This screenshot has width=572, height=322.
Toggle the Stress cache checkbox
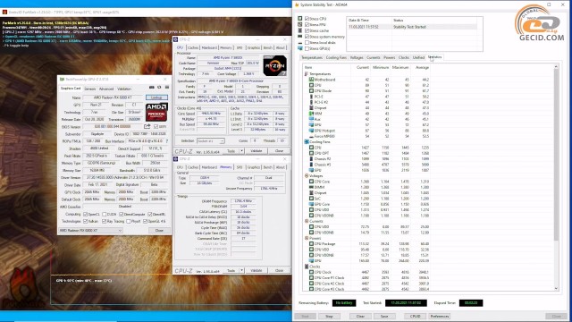(x=307, y=30)
